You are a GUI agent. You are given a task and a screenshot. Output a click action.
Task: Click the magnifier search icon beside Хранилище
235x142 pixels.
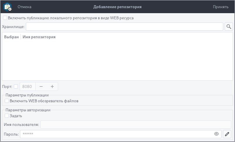point(229,27)
